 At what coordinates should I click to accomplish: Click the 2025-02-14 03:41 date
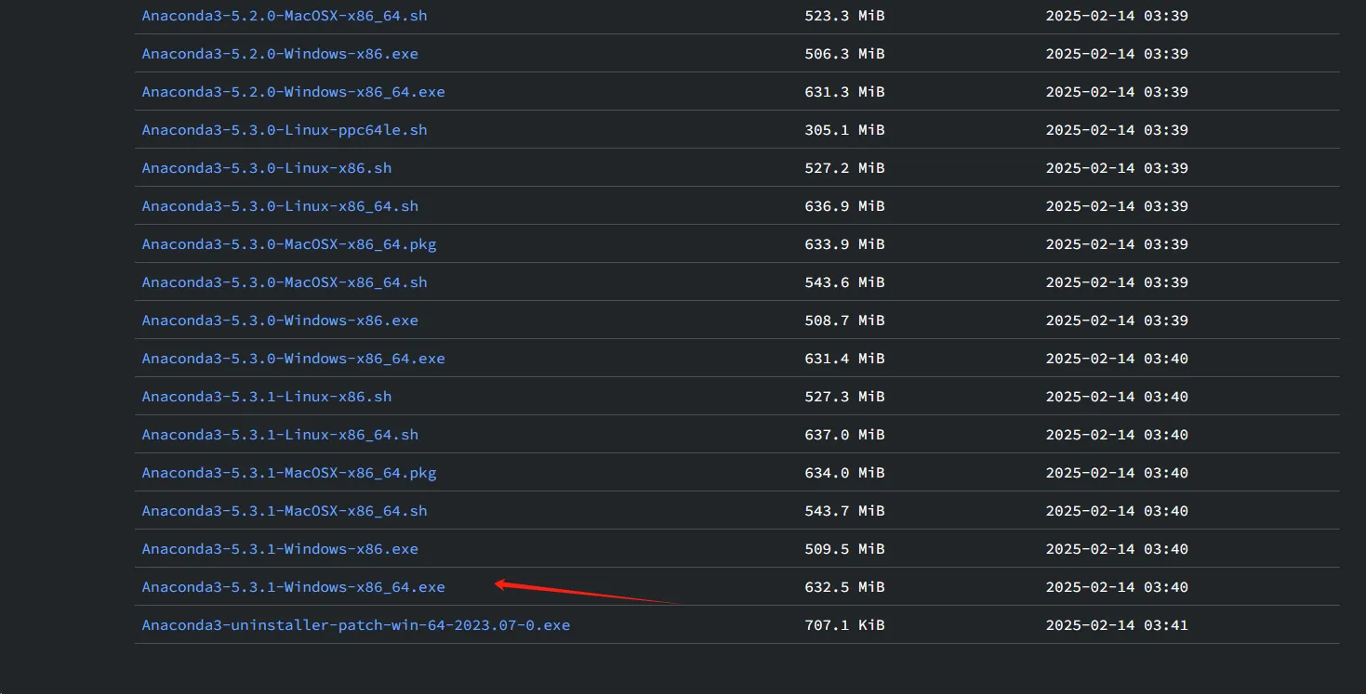click(x=1117, y=625)
